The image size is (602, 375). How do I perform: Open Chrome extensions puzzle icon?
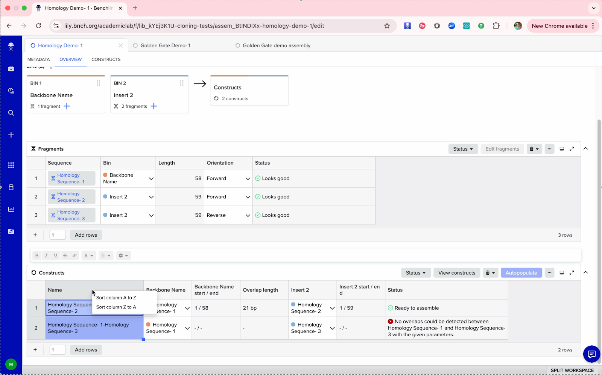(x=496, y=26)
